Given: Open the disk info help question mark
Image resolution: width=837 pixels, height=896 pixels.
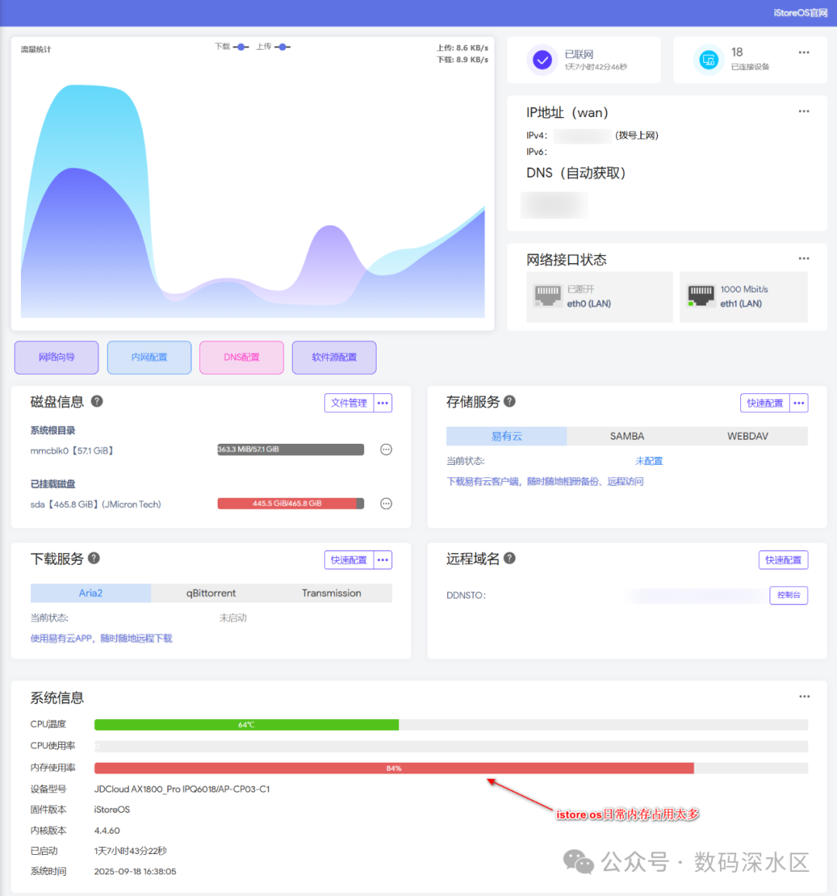Looking at the screenshot, I should click(x=97, y=401).
